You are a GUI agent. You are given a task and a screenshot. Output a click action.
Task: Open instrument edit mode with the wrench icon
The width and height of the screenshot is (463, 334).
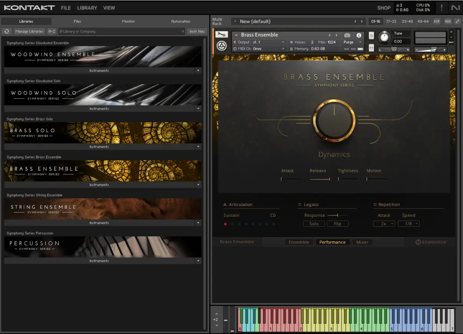pos(222,34)
